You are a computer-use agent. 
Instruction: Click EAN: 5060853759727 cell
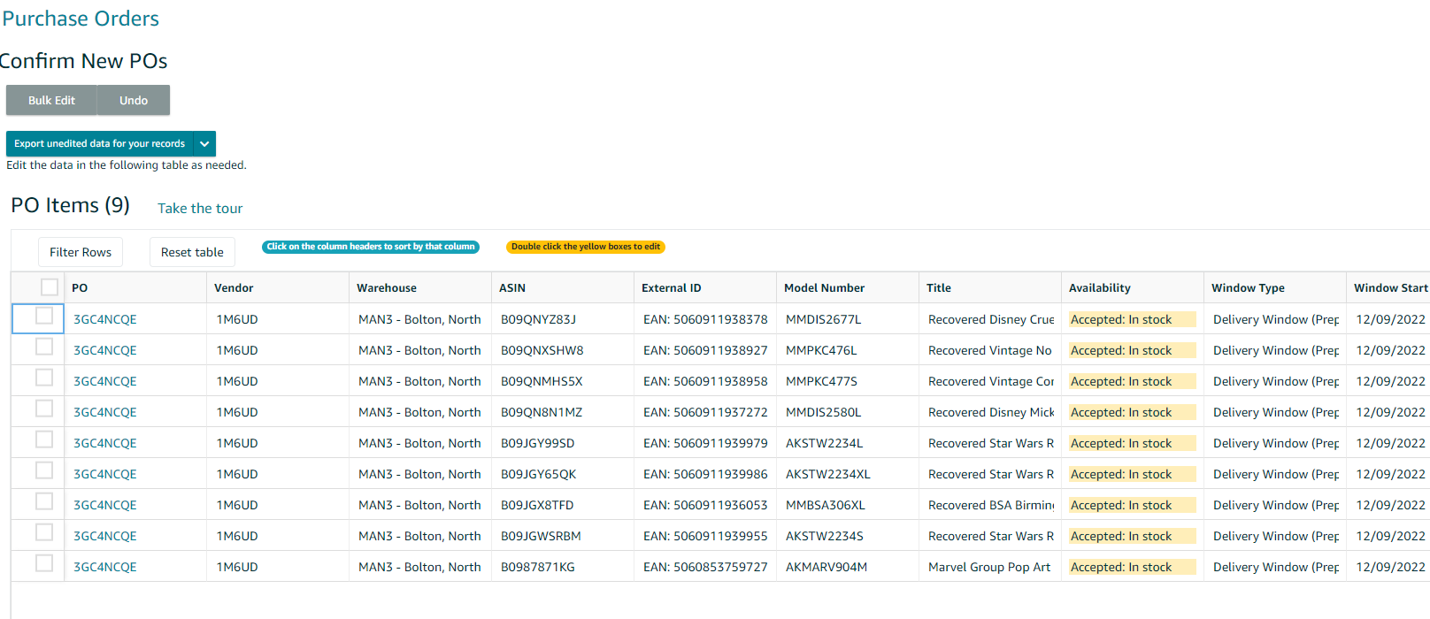[x=705, y=567]
